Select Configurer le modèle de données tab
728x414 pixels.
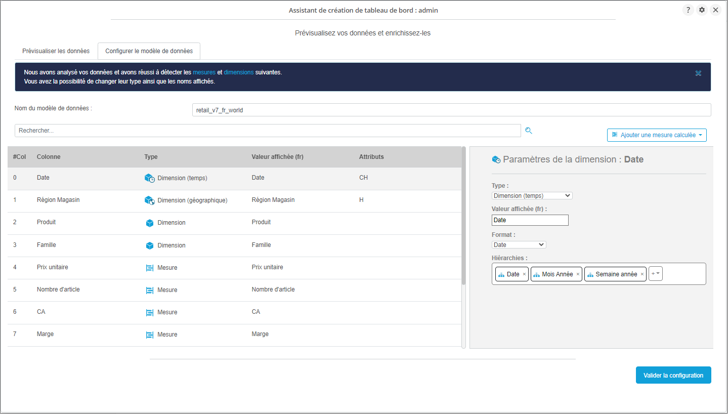pyautogui.click(x=149, y=51)
